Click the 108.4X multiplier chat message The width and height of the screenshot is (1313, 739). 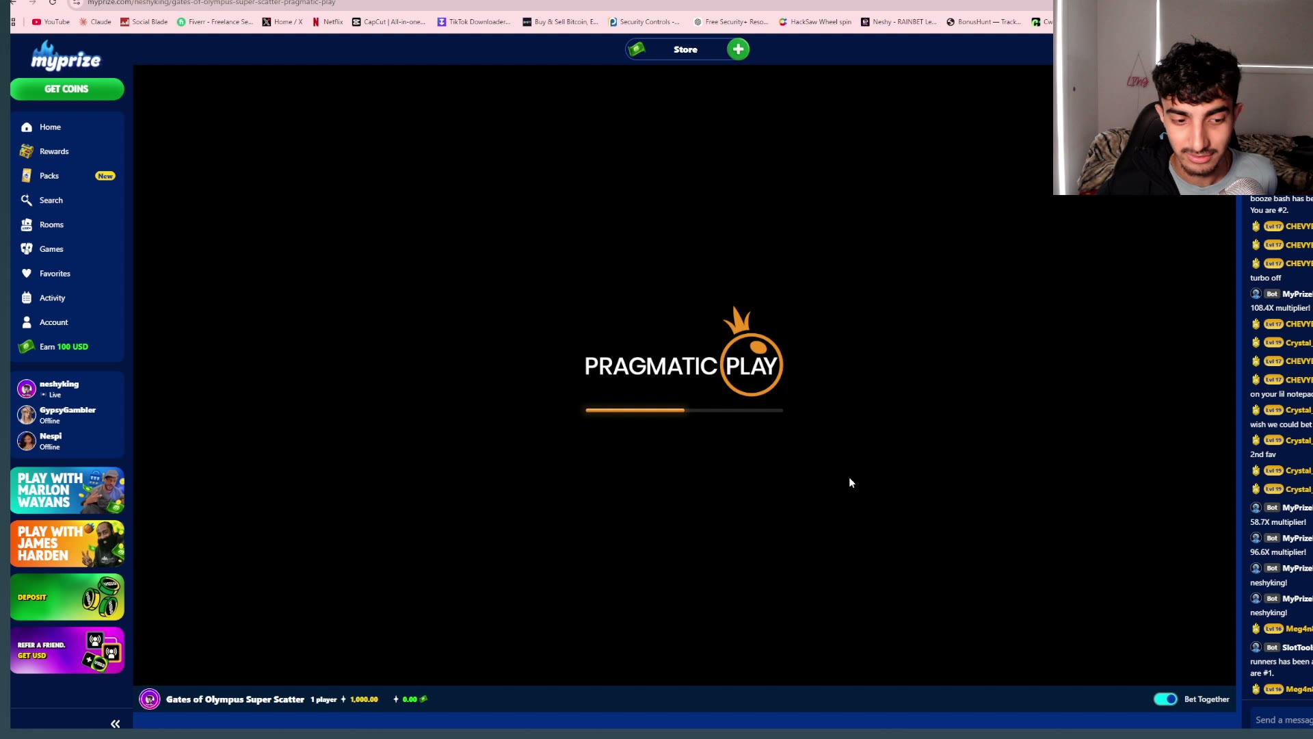click(1279, 308)
